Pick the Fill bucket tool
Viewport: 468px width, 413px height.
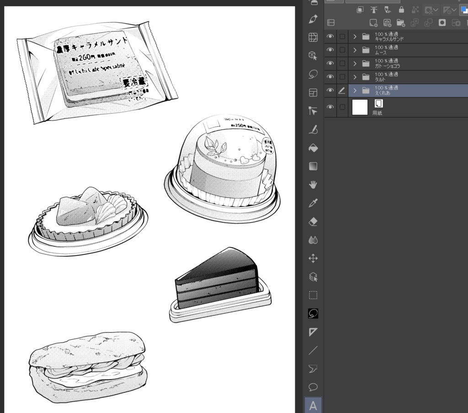tap(313, 148)
